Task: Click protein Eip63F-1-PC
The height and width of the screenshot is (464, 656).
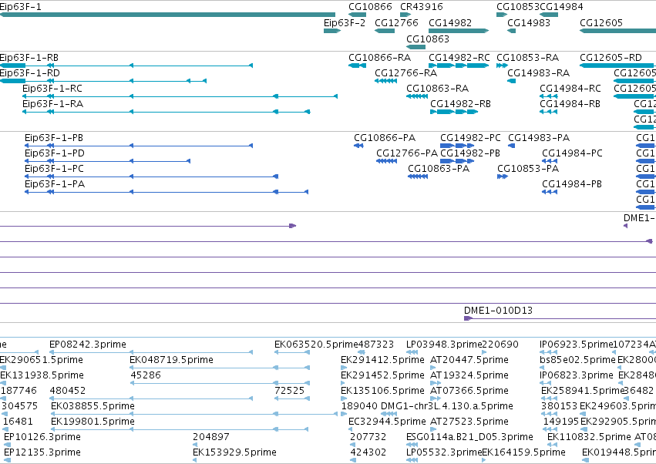Action: 54,169
